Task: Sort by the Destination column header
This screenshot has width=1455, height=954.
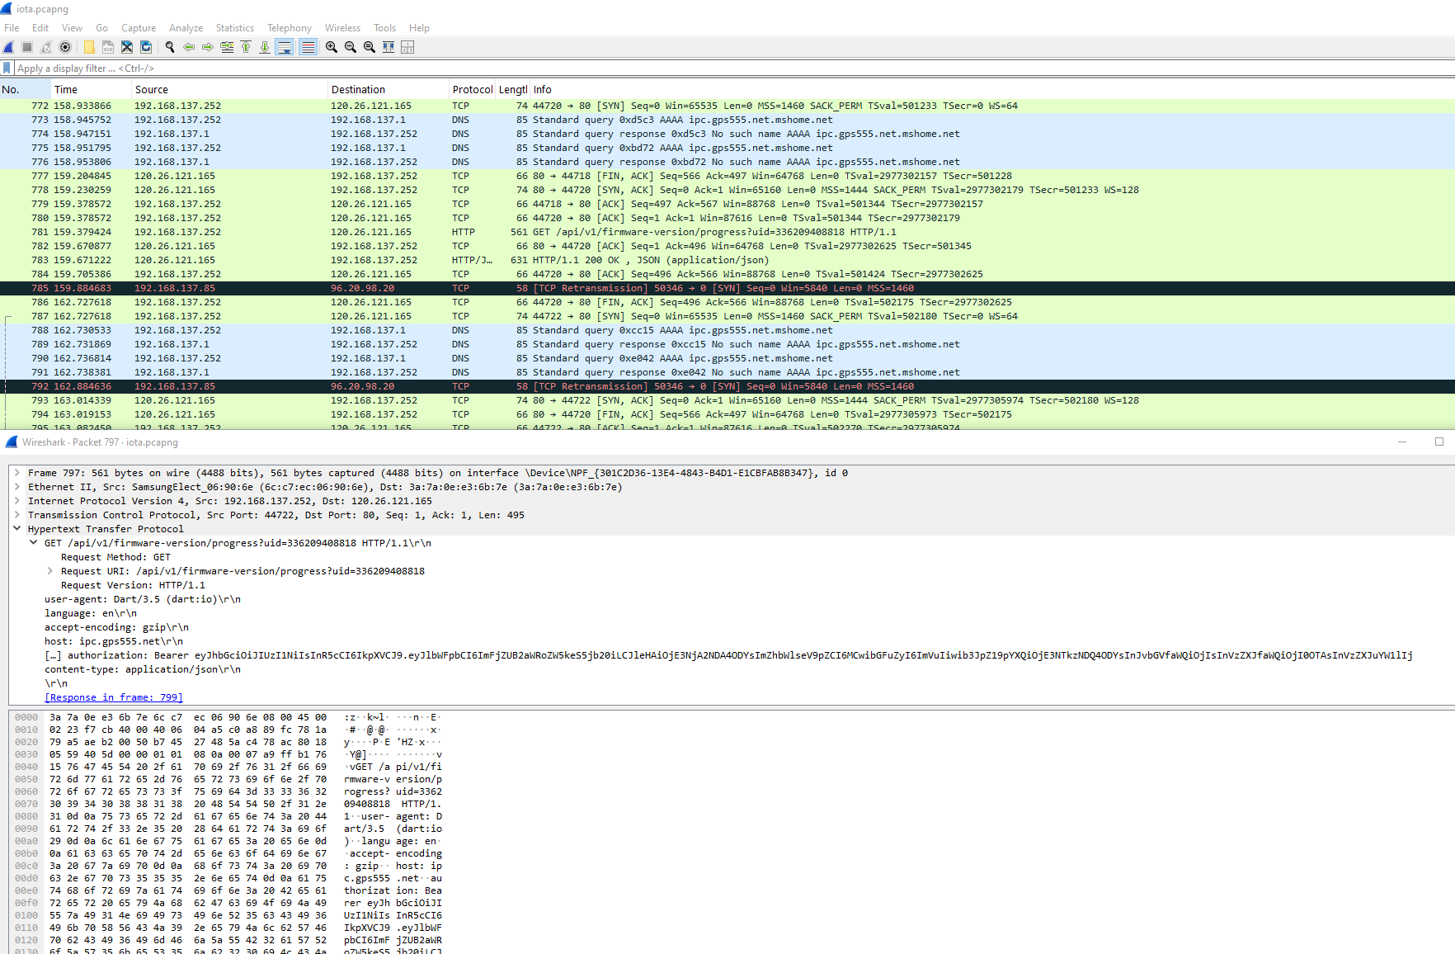Action: tap(388, 90)
